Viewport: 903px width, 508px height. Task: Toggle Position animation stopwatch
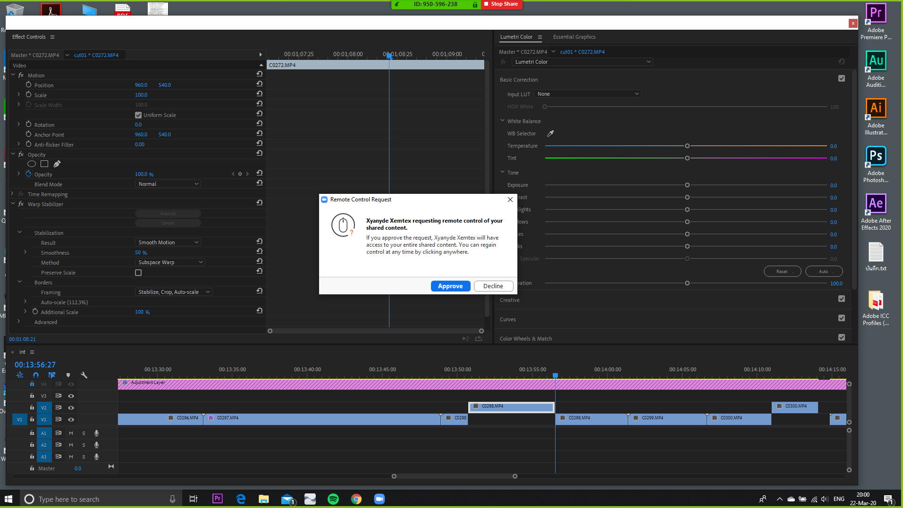point(29,85)
